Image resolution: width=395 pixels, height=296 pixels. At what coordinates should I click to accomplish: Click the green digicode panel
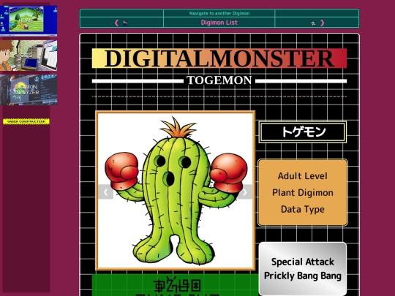click(176, 285)
